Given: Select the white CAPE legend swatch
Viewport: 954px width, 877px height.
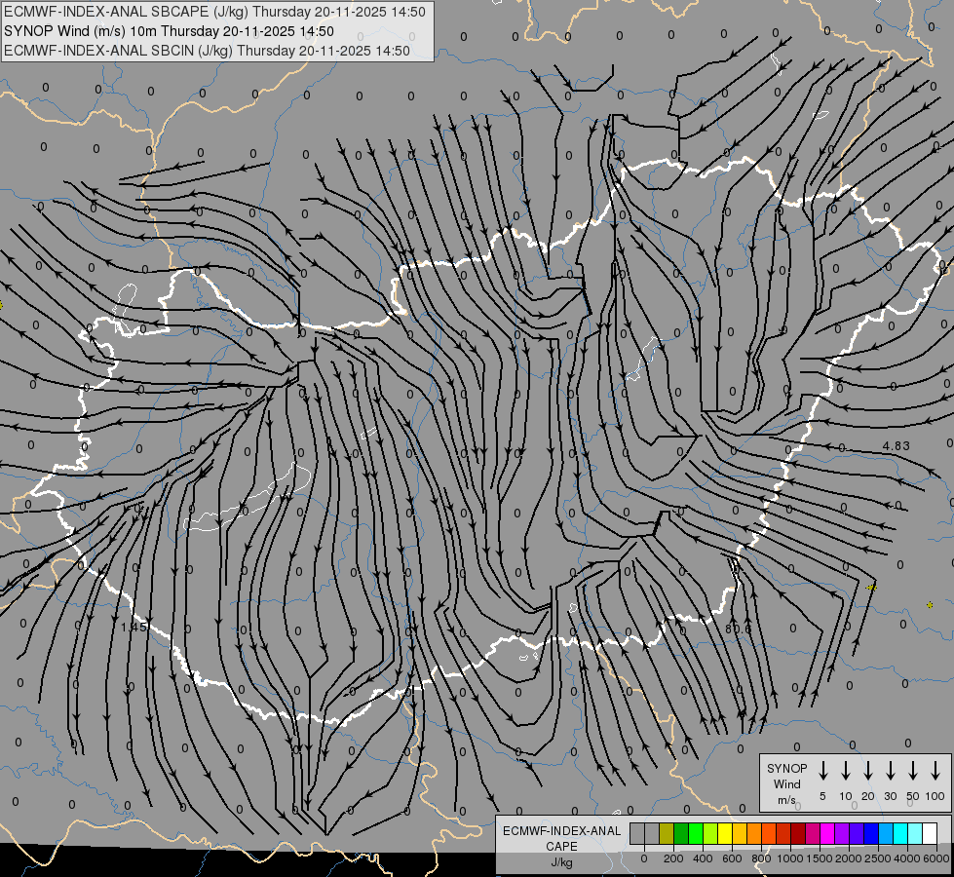Looking at the screenshot, I should [x=930, y=833].
